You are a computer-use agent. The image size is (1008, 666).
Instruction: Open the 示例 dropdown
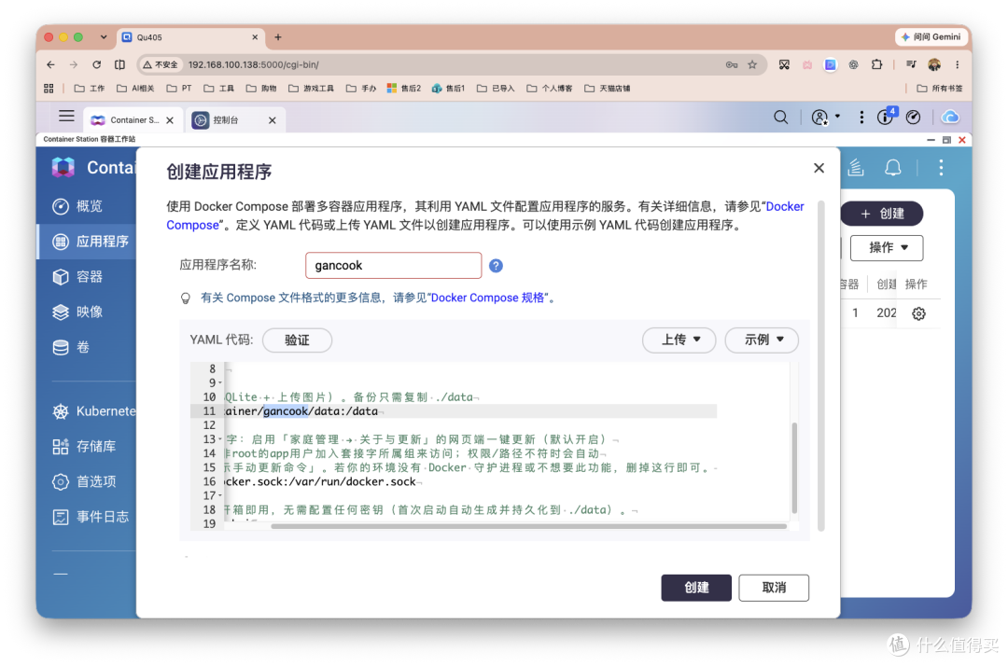762,340
